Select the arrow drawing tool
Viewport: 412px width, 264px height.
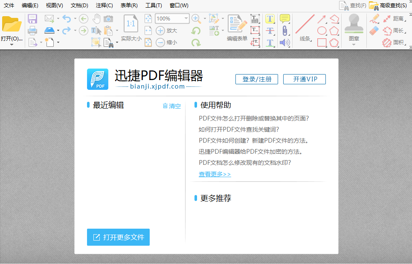[322, 19]
